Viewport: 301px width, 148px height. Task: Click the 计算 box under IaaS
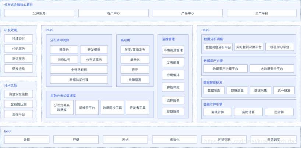(27, 140)
